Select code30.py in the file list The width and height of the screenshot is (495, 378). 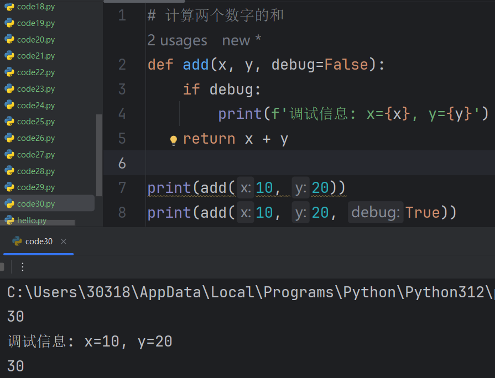pyautogui.click(x=35, y=204)
